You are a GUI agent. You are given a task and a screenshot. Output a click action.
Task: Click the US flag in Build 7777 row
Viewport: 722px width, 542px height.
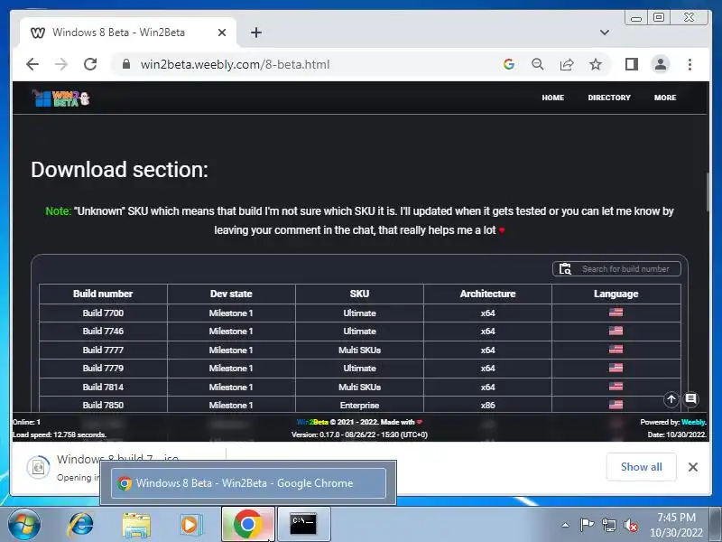[616, 350]
